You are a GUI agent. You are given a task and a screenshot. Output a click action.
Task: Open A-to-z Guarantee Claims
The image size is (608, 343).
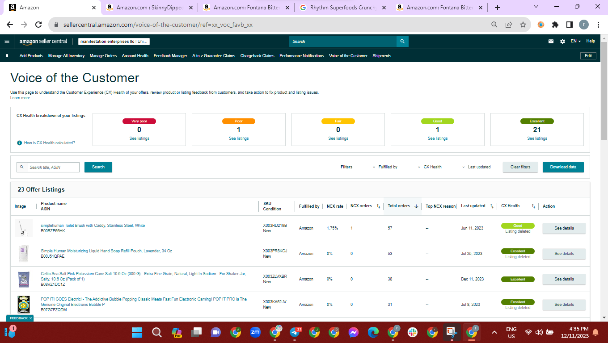click(214, 56)
